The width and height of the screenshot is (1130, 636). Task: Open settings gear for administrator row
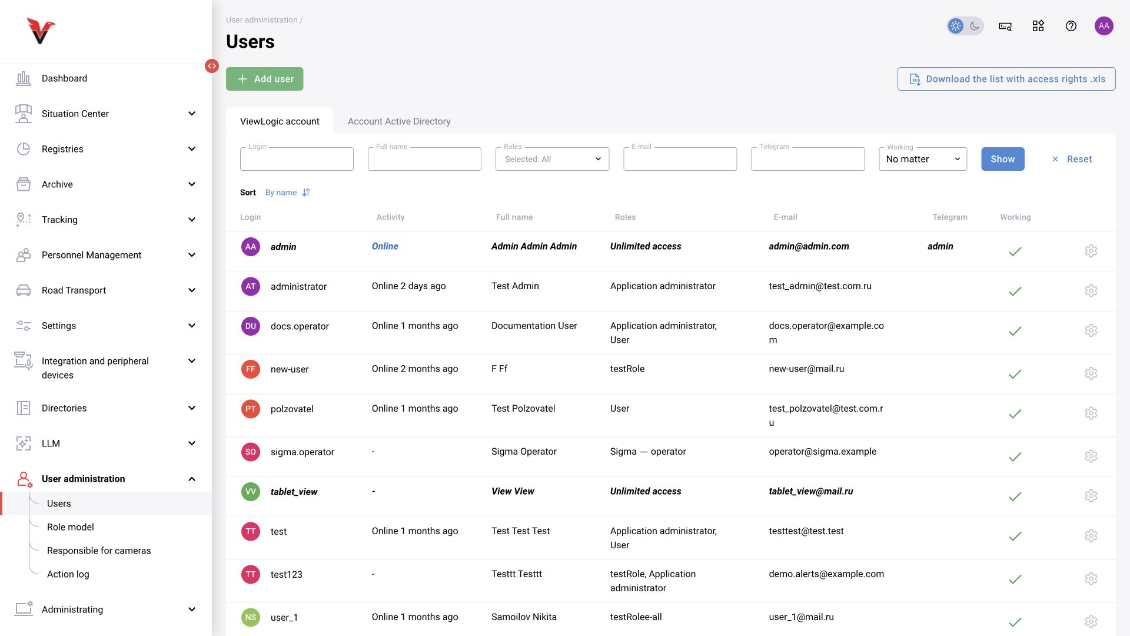click(x=1091, y=291)
